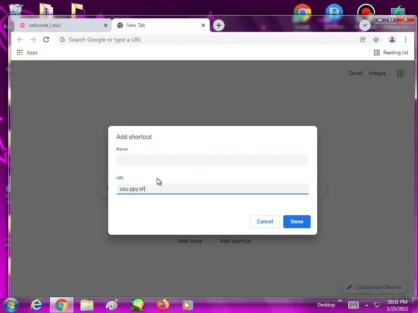Open a new tab with plus button
Viewport: 418px width, 313px height.
coord(219,25)
